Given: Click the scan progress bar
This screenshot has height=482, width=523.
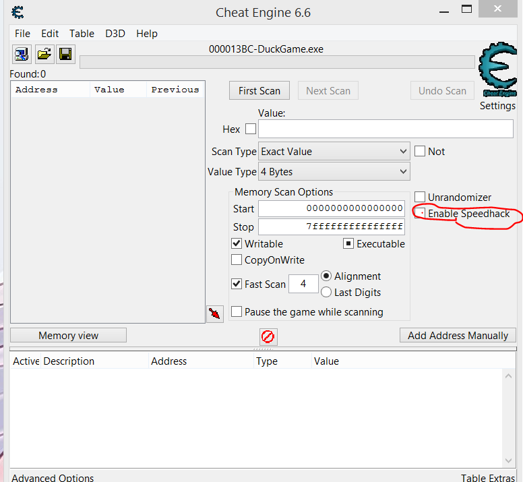Looking at the screenshot, I should 277,62.
